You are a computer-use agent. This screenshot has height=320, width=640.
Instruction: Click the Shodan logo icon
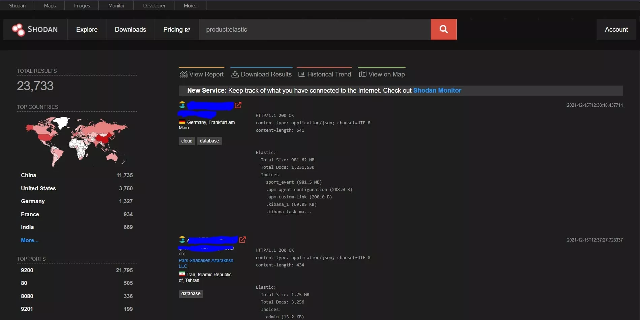pyautogui.click(x=18, y=30)
